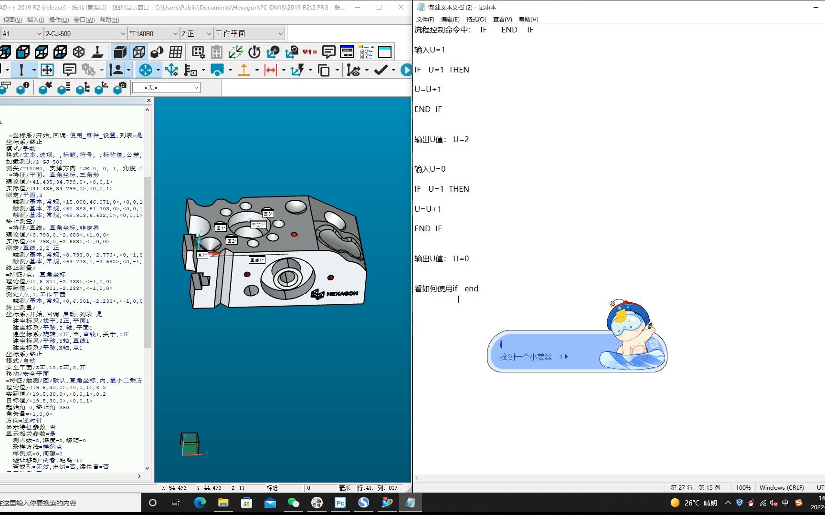Click the grey clipboard grid icon
This screenshot has width=825, height=515.
(217, 51)
